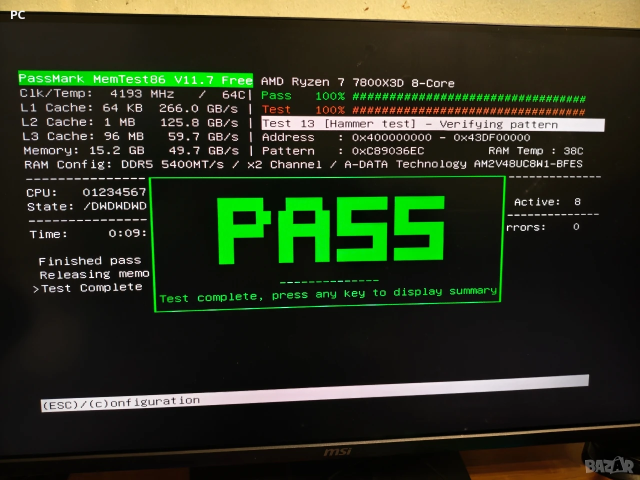640x480 pixels.
Task: Click the Finished pass log line
Action: click(90, 261)
